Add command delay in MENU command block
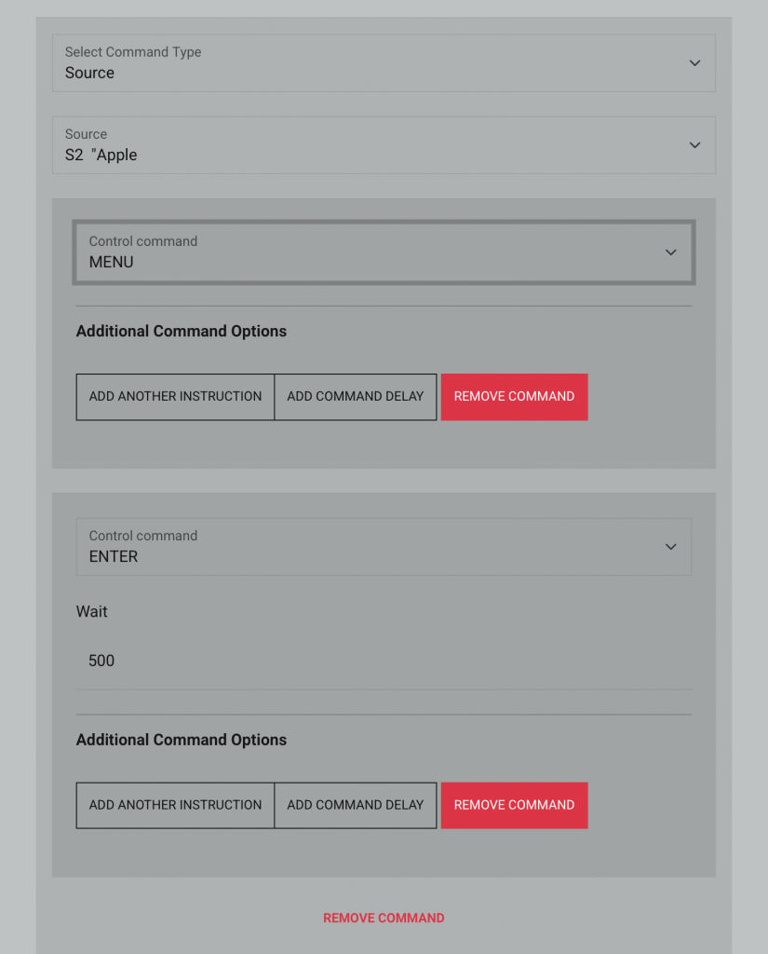Viewport: 768px width, 954px height. [x=355, y=397]
